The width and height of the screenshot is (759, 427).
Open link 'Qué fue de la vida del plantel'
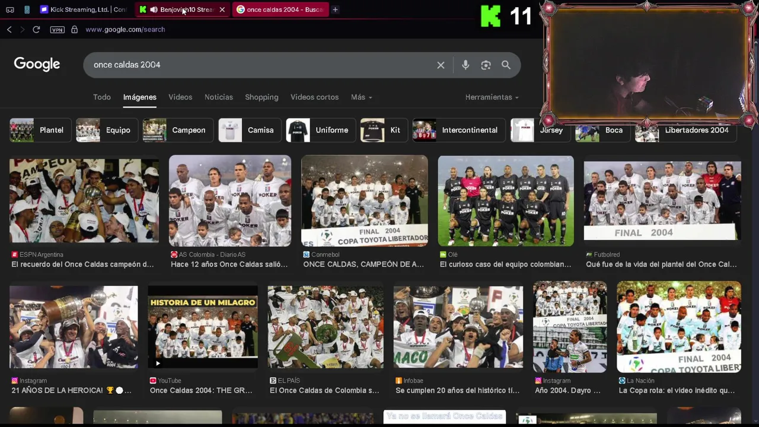click(x=661, y=265)
